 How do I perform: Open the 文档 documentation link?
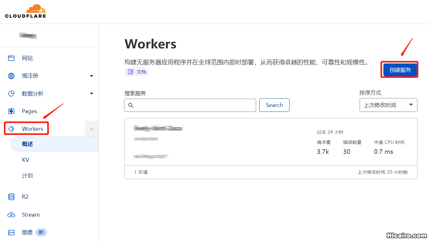point(137,72)
